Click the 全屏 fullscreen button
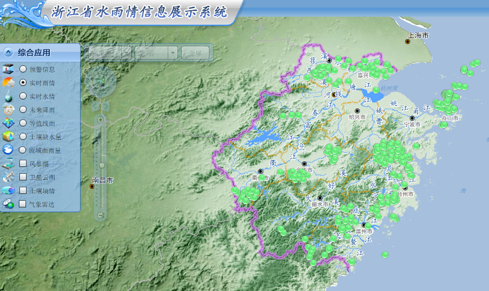This screenshot has height=291, width=489. [195, 52]
